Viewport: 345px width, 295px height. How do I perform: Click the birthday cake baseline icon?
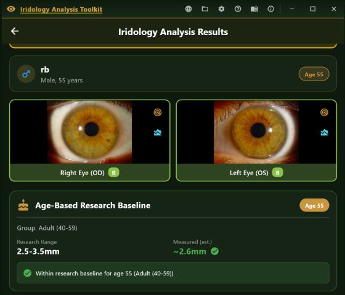[x=23, y=205]
